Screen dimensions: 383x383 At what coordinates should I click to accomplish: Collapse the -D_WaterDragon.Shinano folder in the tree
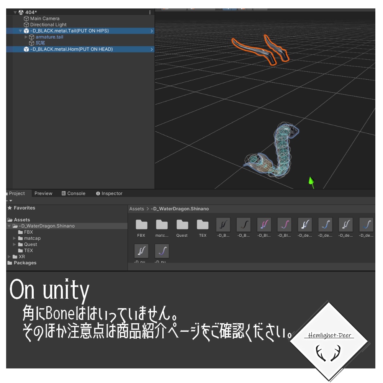coord(9,226)
